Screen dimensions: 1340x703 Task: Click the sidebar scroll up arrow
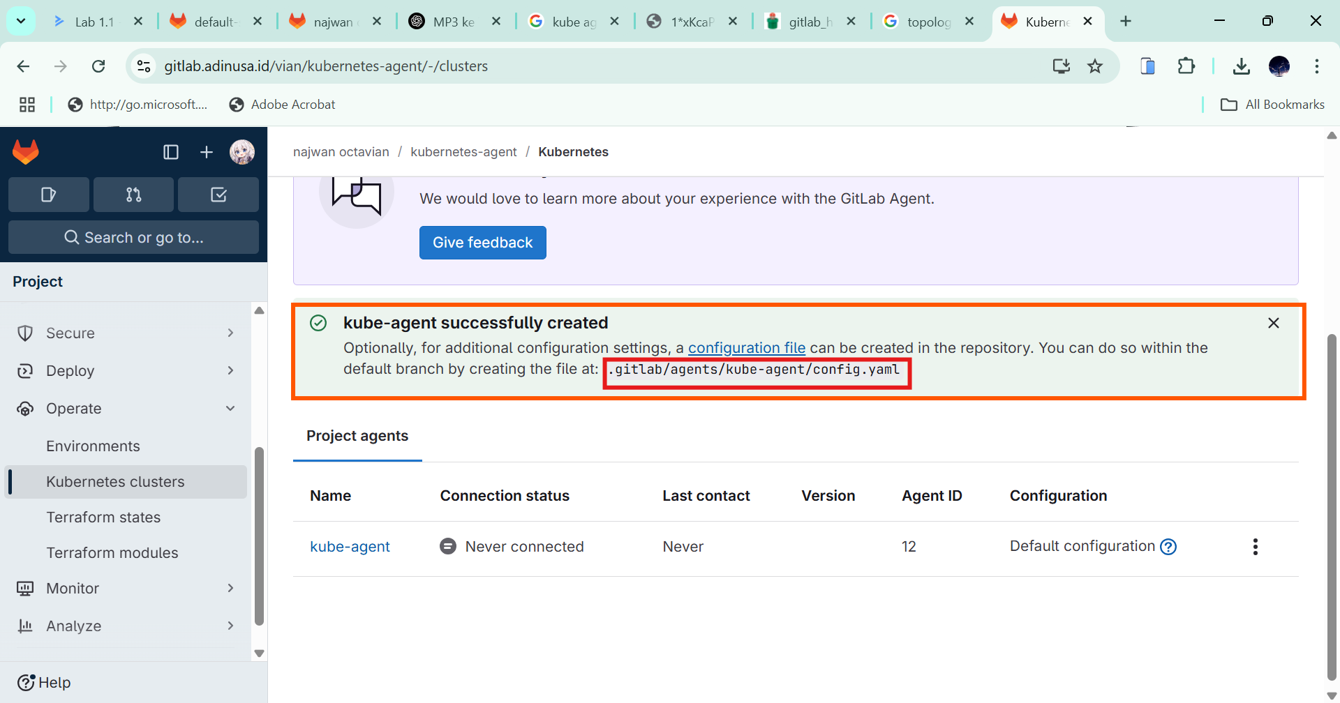click(259, 310)
